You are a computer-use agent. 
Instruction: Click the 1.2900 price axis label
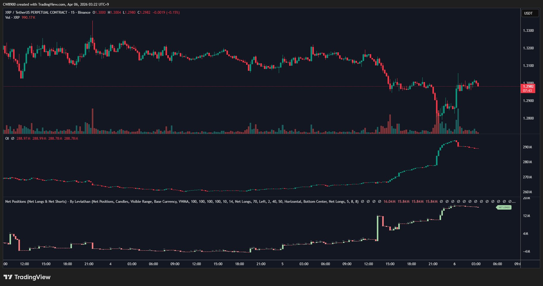[x=528, y=101]
